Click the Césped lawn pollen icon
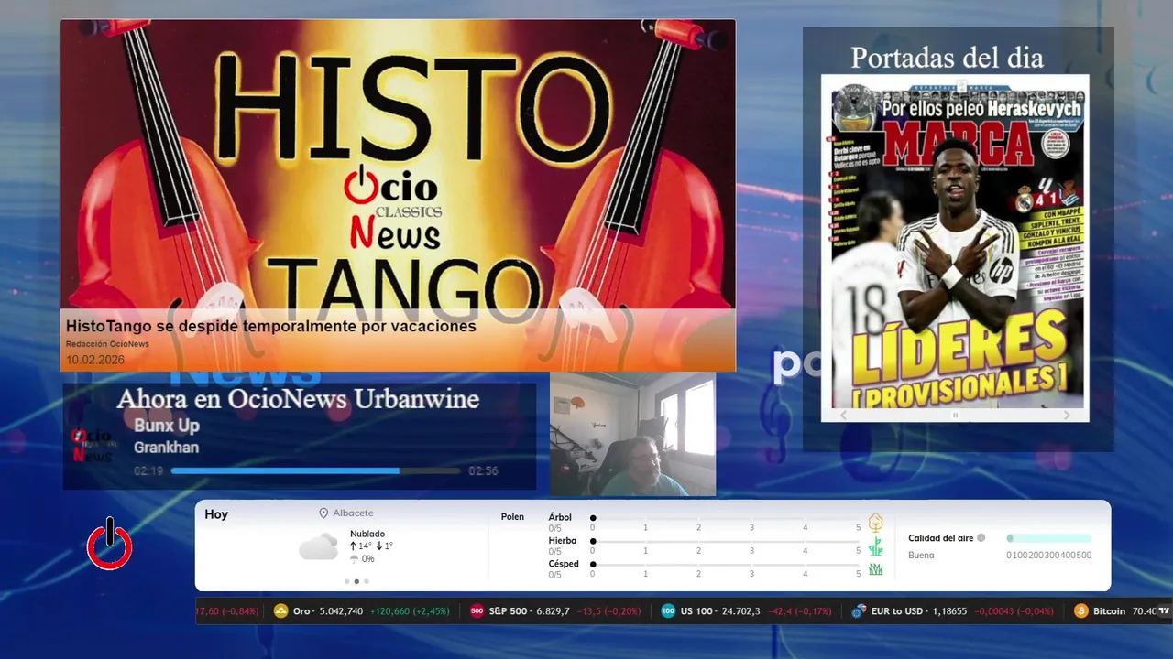Viewport: 1173px width, 659px height. pos(875,569)
